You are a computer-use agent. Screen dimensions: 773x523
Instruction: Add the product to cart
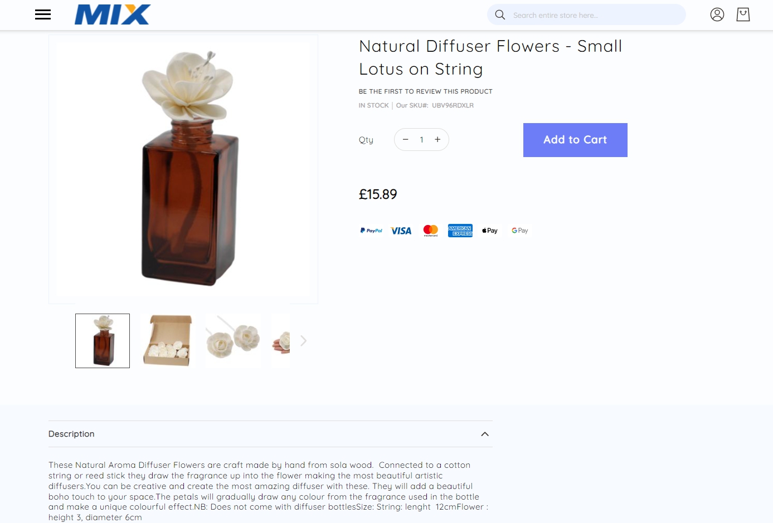click(x=575, y=140)
